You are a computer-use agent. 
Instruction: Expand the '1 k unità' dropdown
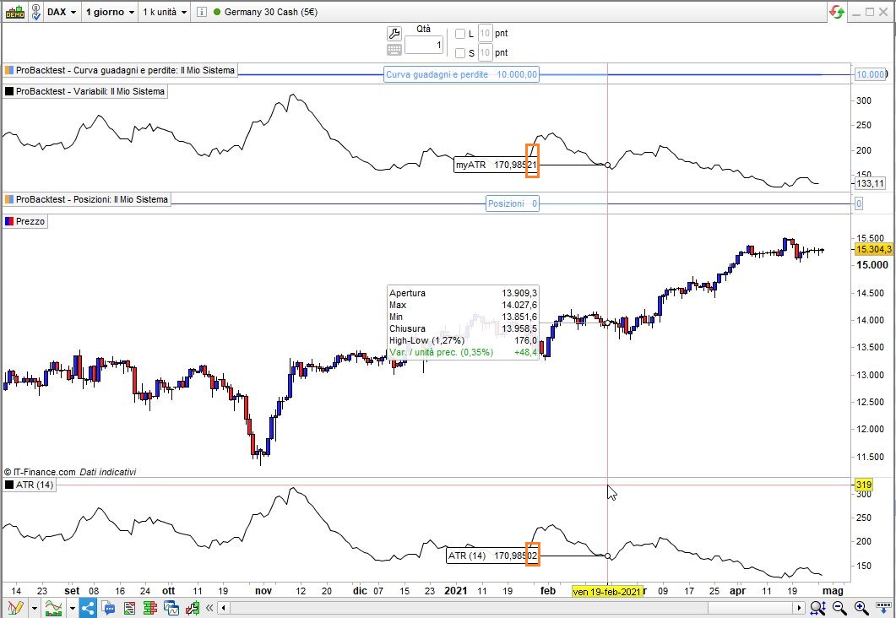(x=164, y=12)
